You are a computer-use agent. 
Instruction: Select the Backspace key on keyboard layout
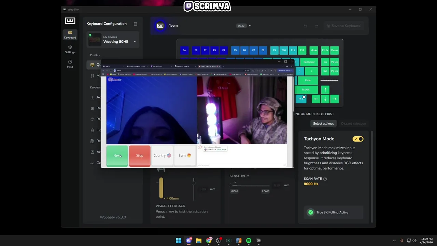click(x=309, y=62)
